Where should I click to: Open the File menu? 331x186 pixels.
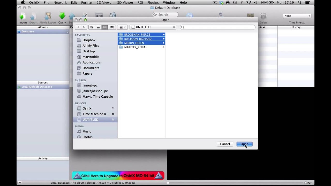point(47,3)
